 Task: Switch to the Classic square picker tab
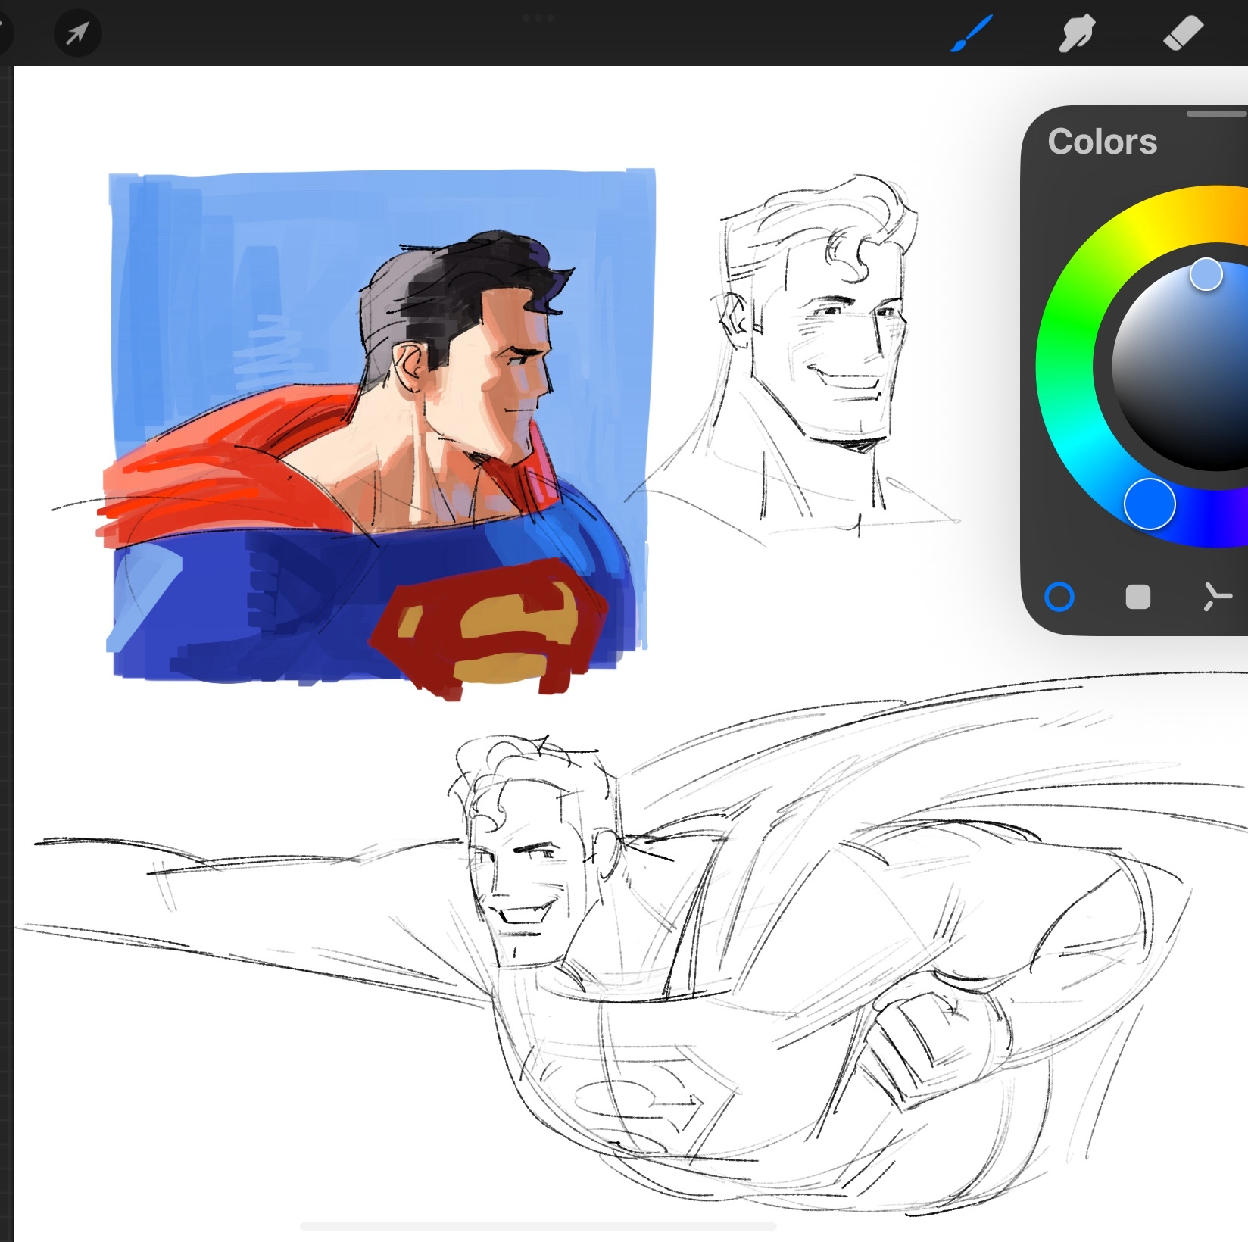pyautogui.click(x=1137, y=597)
